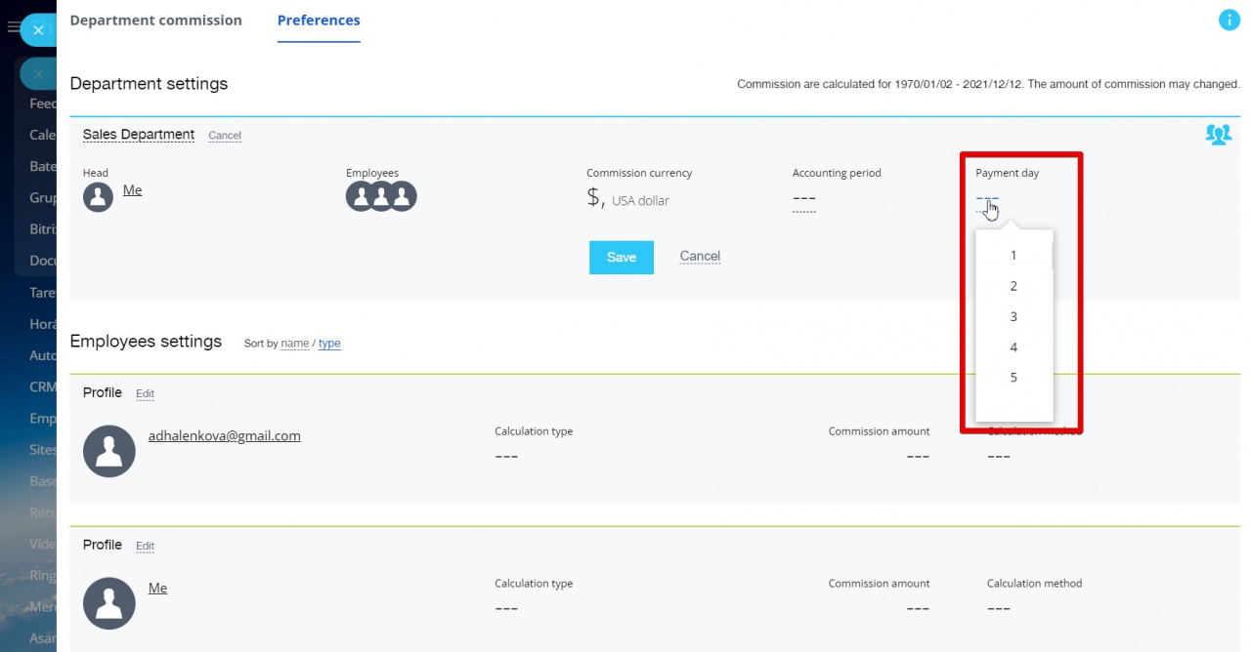The height and width of the screenshot is (652, 1251).
Task: Sort employees by name
Action: point(294,344)
